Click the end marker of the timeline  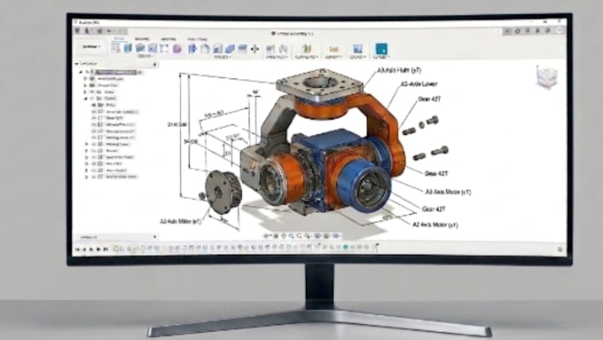pyautogui.click(x=377, y=247)
